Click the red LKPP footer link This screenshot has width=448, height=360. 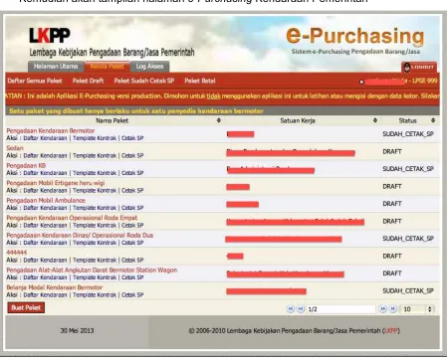point(391,330)
